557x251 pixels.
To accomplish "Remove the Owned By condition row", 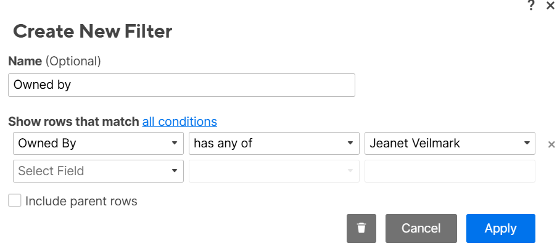I will [552, 144].
